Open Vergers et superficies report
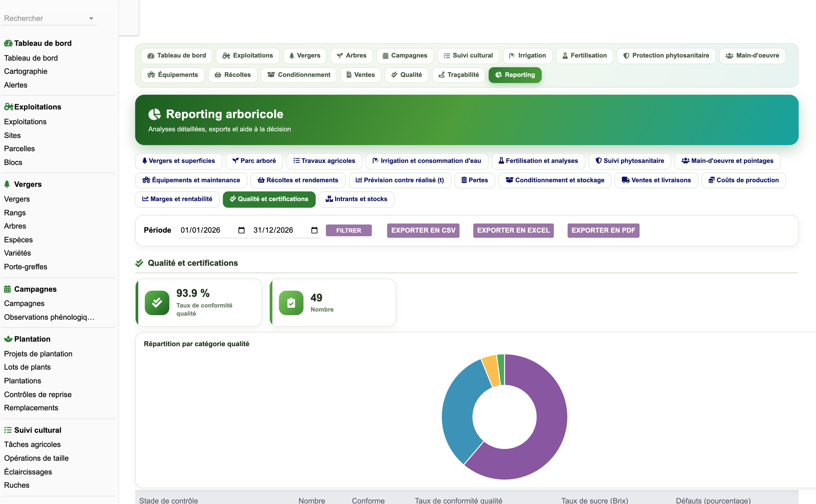816x504 pixels. pyautogui.click(x=179, y=161)
